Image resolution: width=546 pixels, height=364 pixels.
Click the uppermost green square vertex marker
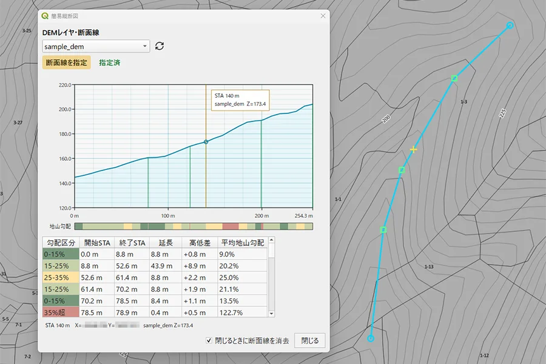tap(454, 78)
